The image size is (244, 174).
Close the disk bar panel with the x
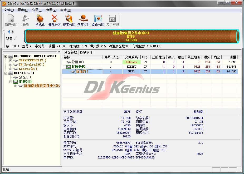coord(4,31)
